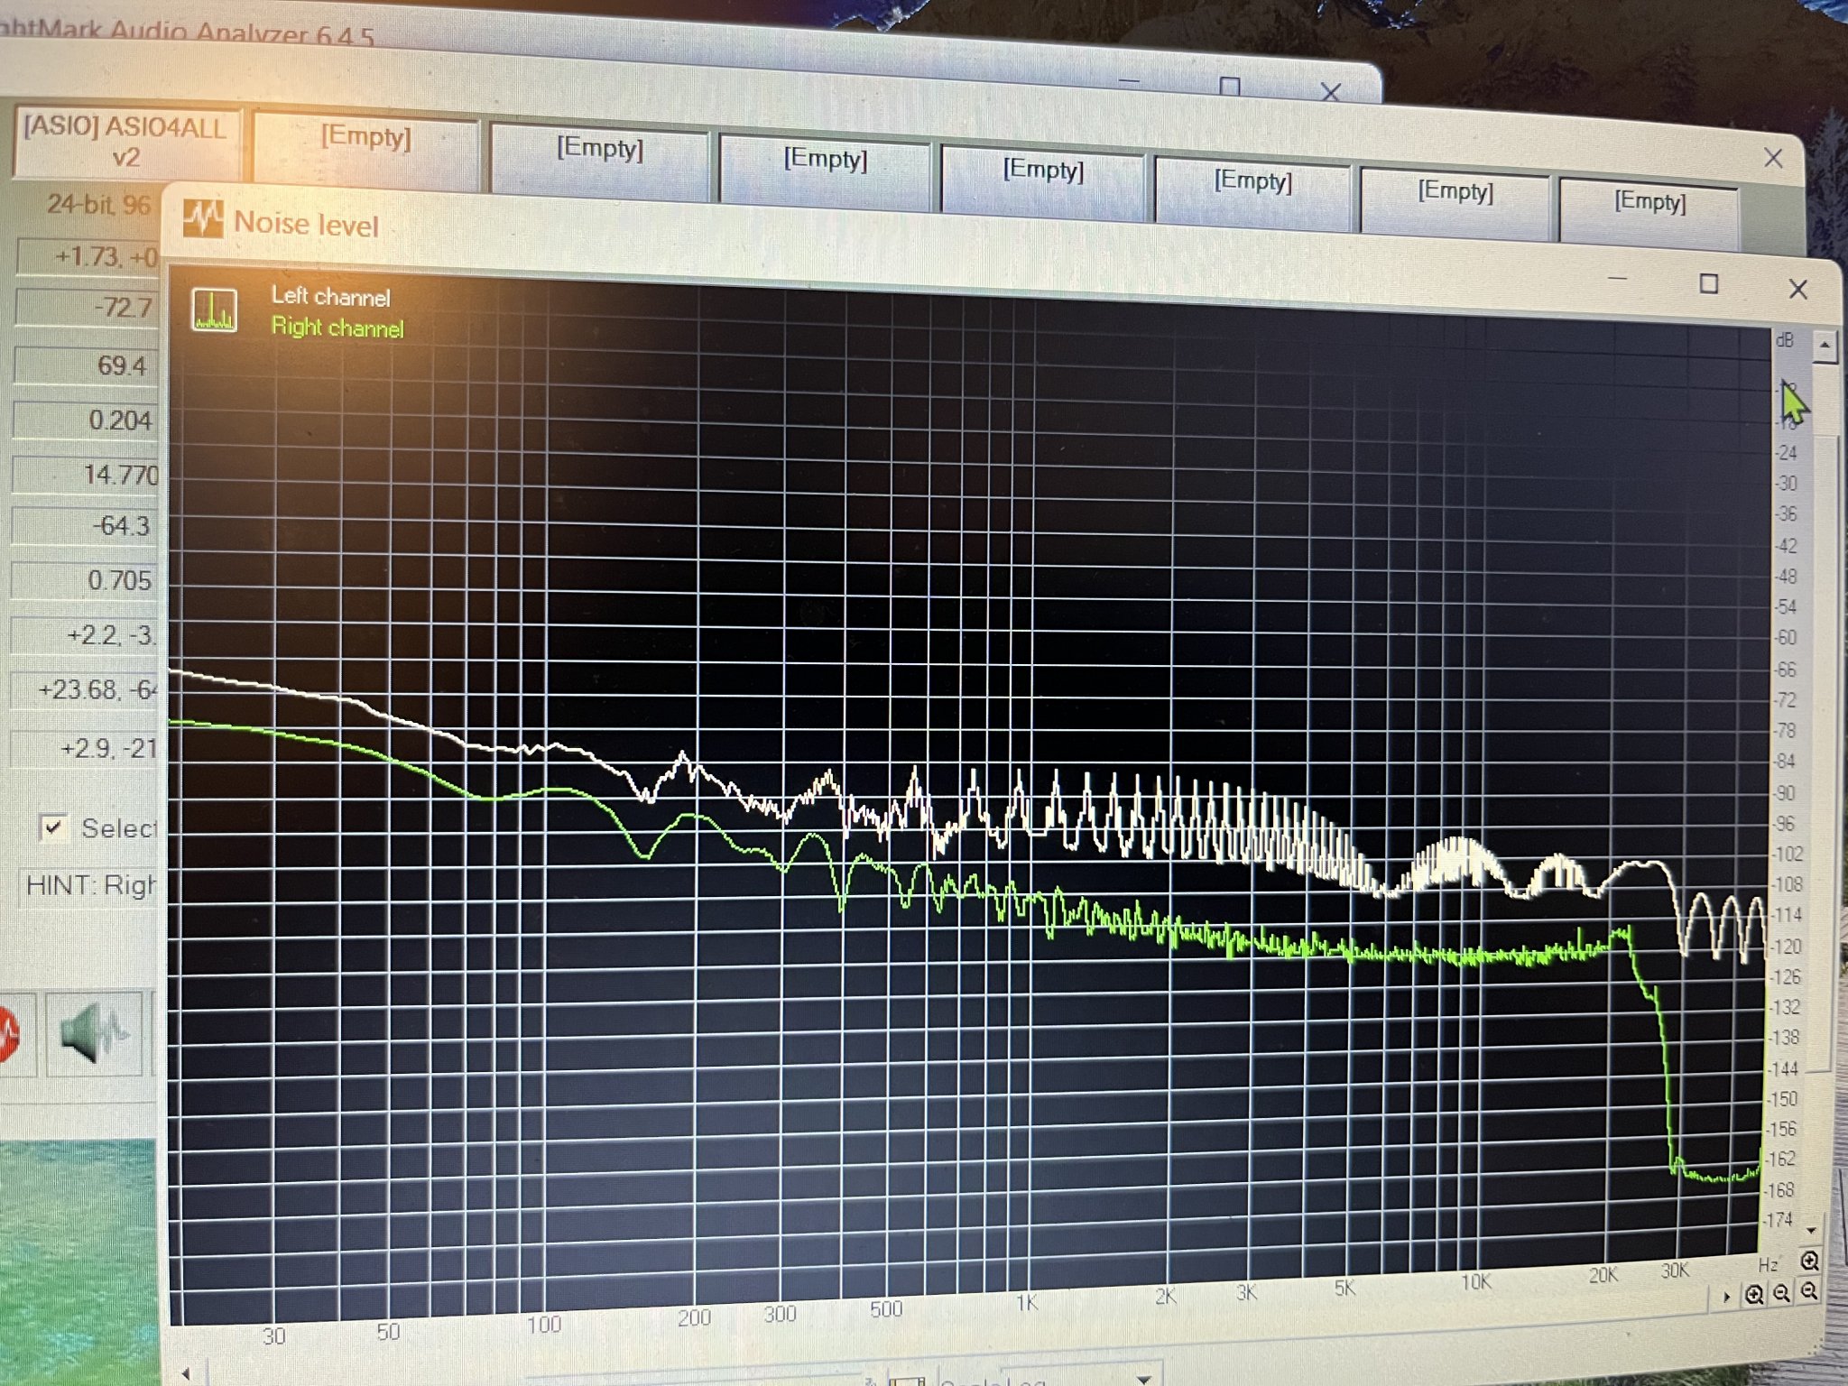Click the vertical zoom-out magnifier at far right corner
The width and height of the screenshot is (1848, 1386).
click(1808, 1291)
